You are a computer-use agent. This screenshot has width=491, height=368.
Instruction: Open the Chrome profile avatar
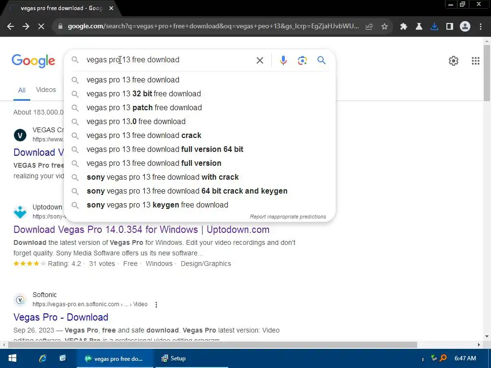point(465,27)
